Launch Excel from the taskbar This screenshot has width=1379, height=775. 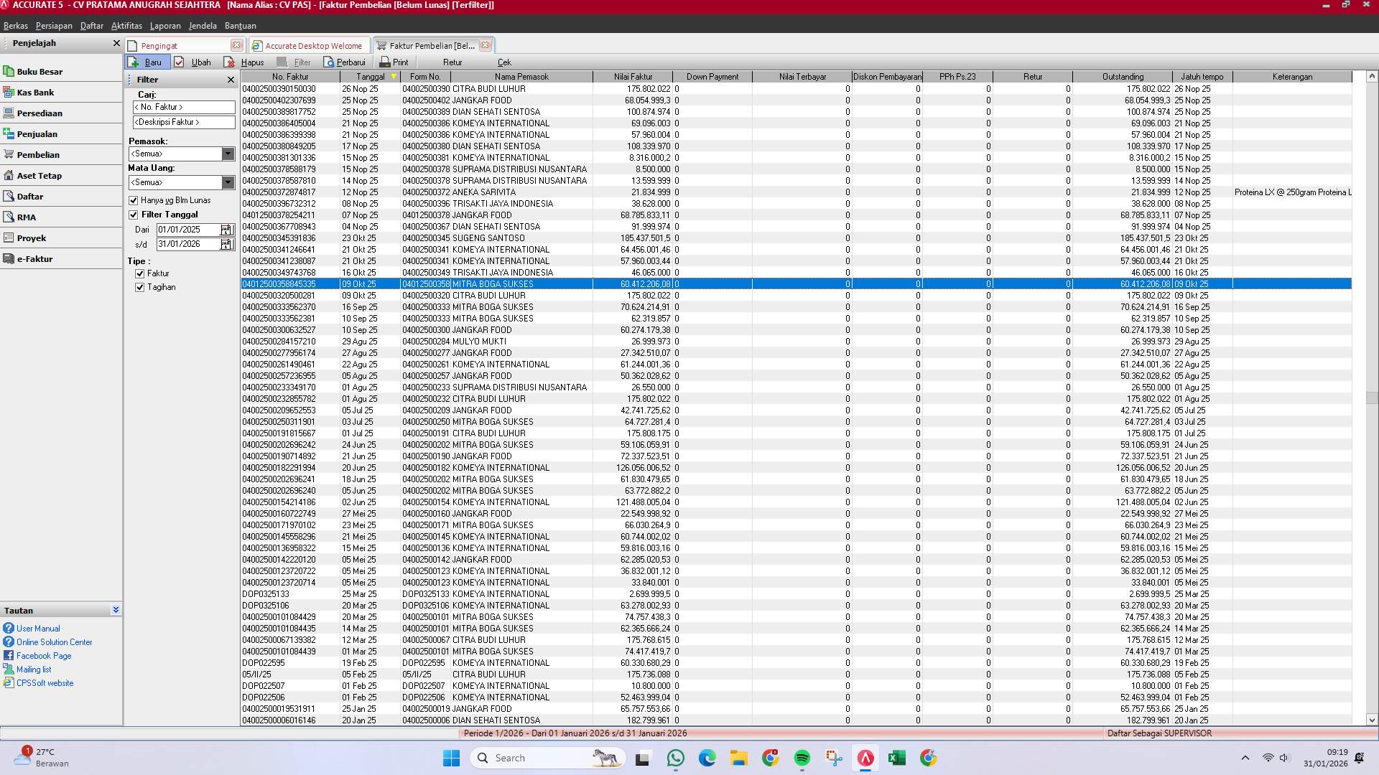897,758
